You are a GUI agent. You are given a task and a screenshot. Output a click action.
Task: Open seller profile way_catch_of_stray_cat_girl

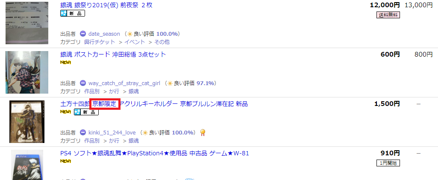[124, 83]
